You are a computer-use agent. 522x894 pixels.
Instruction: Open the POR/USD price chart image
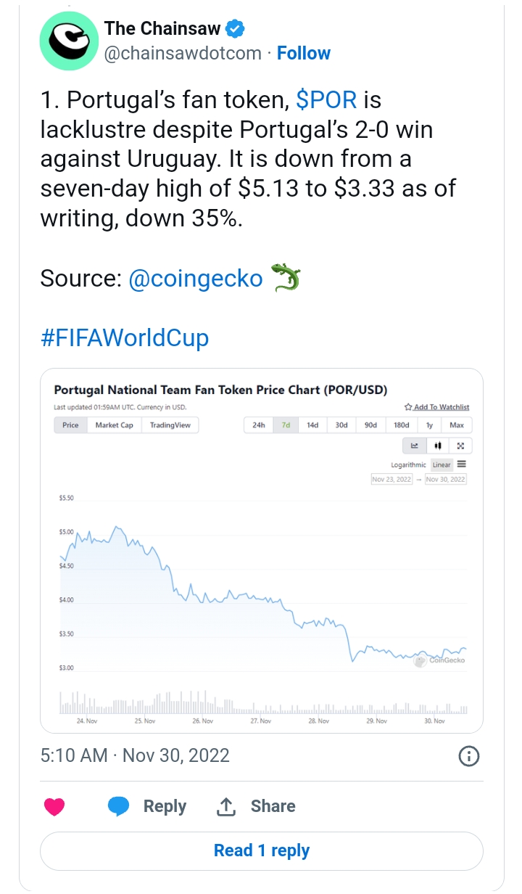262,550
